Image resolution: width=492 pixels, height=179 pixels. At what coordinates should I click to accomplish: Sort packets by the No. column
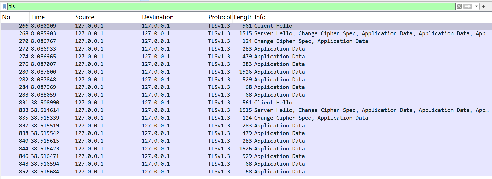point(7,17)
